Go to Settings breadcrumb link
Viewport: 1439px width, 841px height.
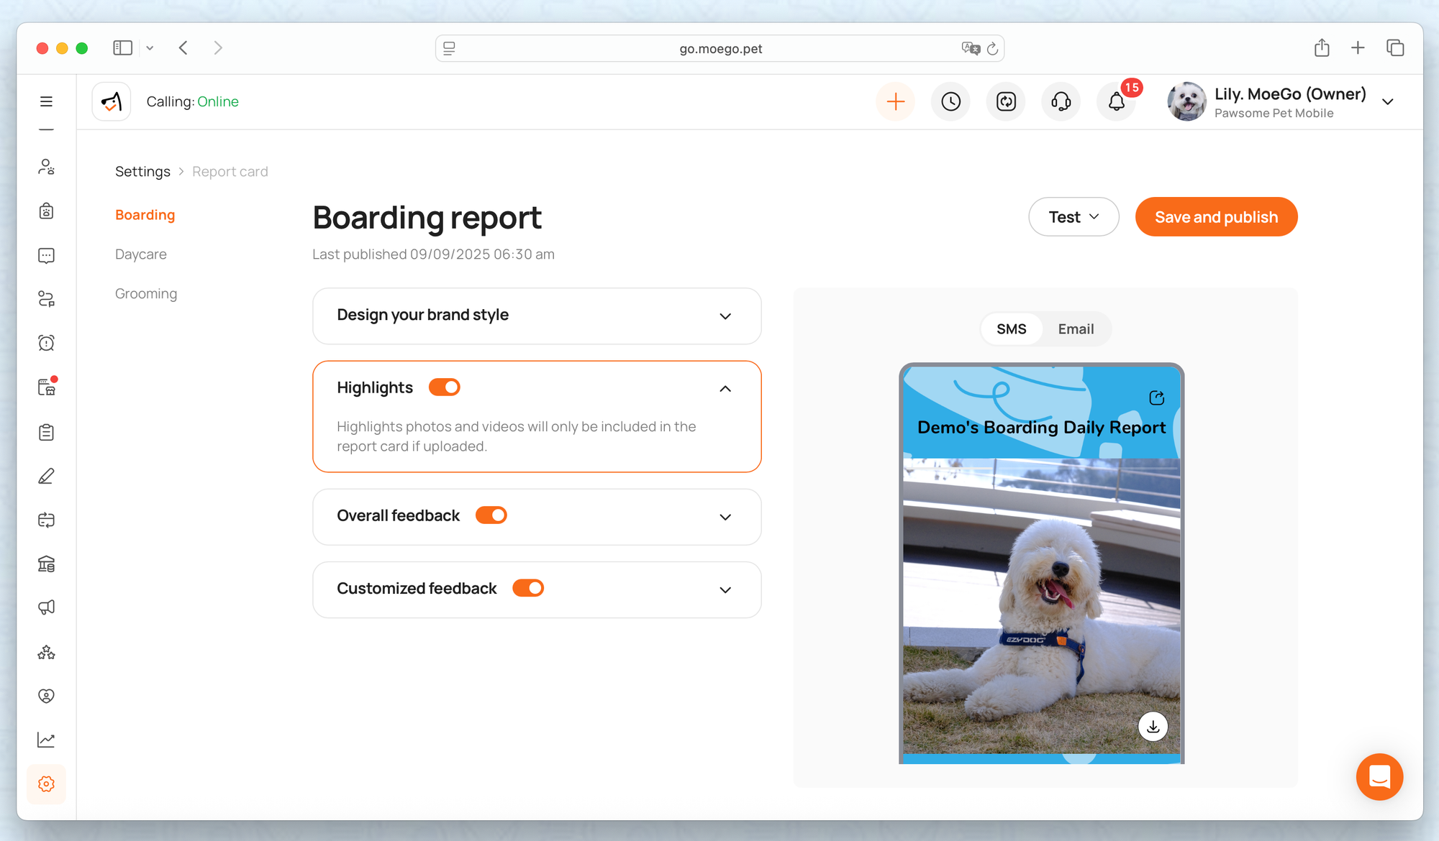pyautogui.click(x=142, y=172)
